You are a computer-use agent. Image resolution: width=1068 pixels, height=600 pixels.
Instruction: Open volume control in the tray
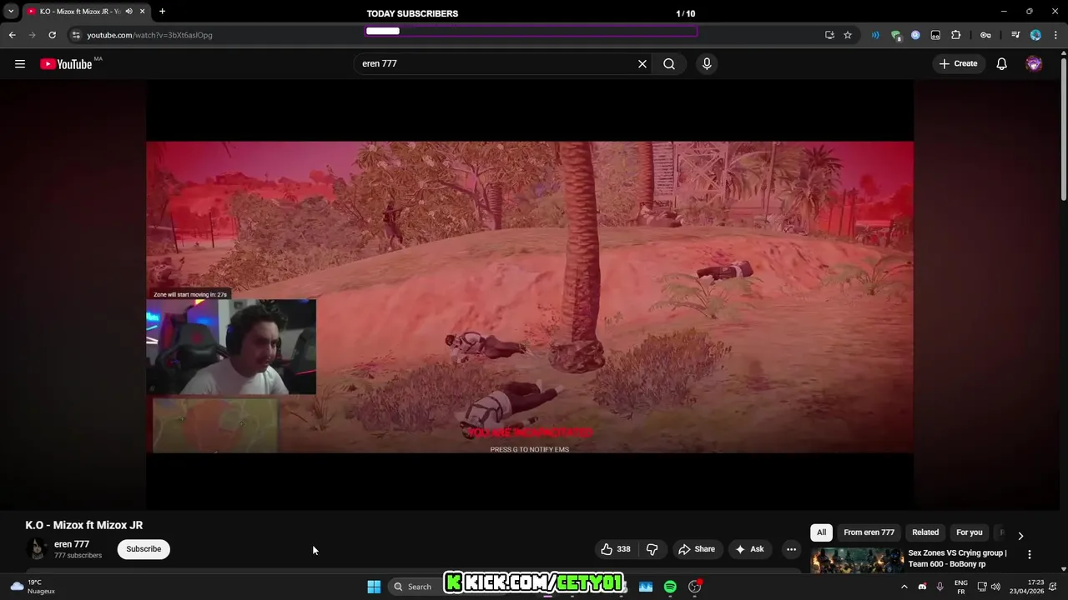click(995, 587)
